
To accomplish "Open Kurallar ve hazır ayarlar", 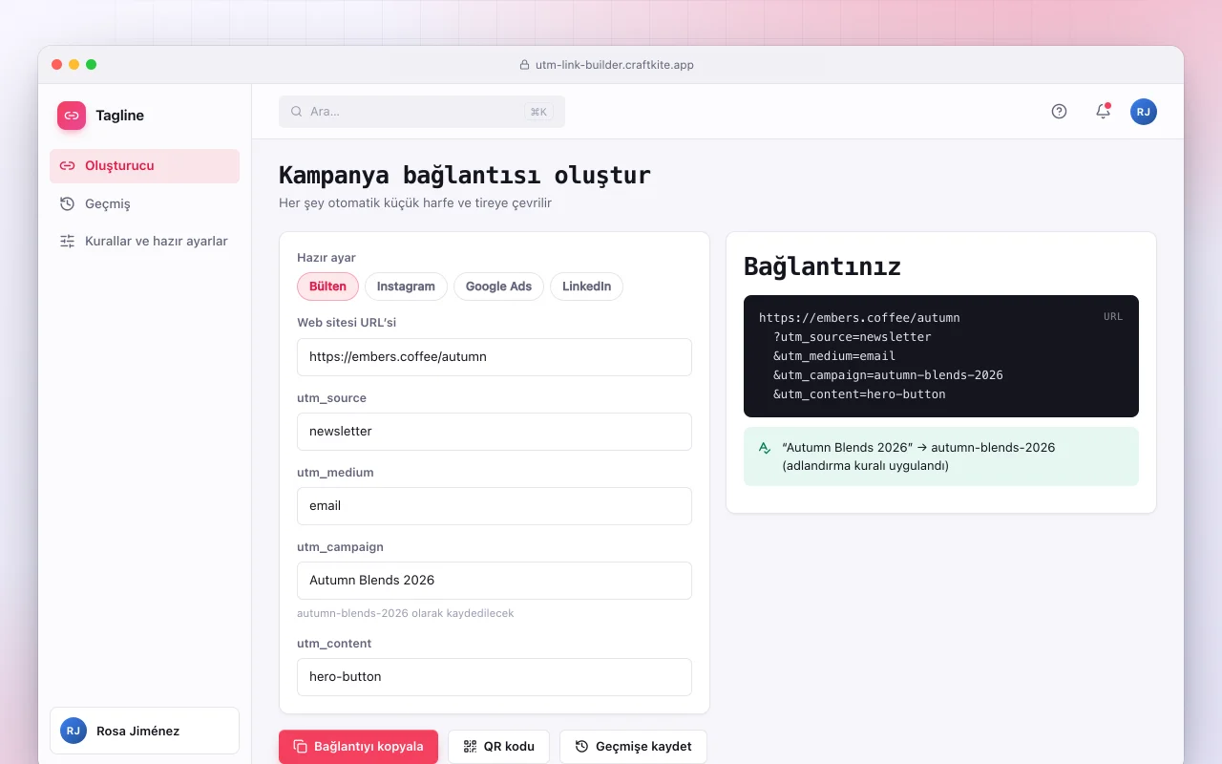I will click(x=144, y=242).
